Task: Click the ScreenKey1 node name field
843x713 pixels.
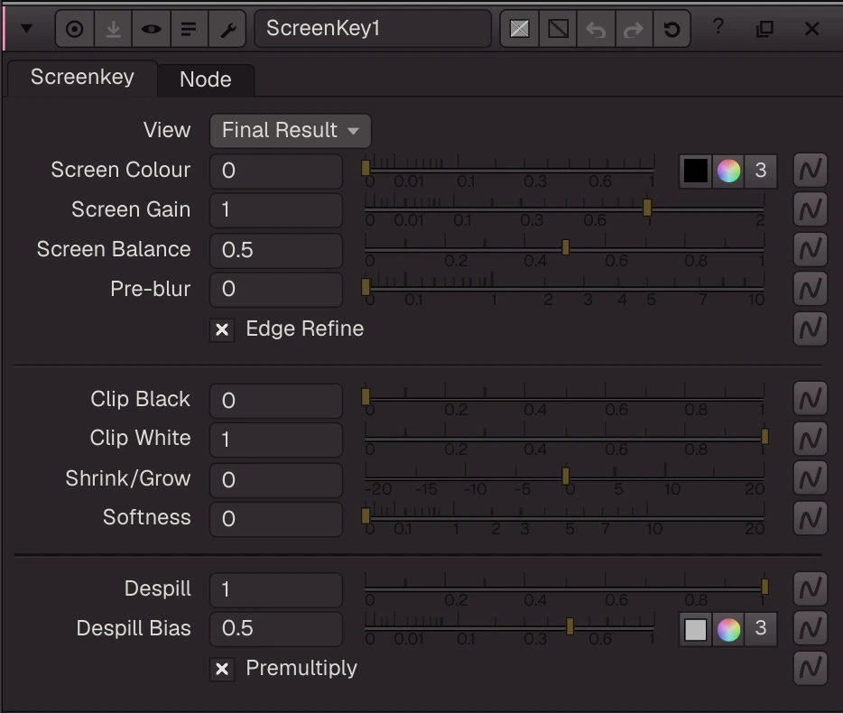Action: point(373,29)
